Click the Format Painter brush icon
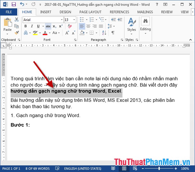The image size is (195, 172). click(17, 33)
